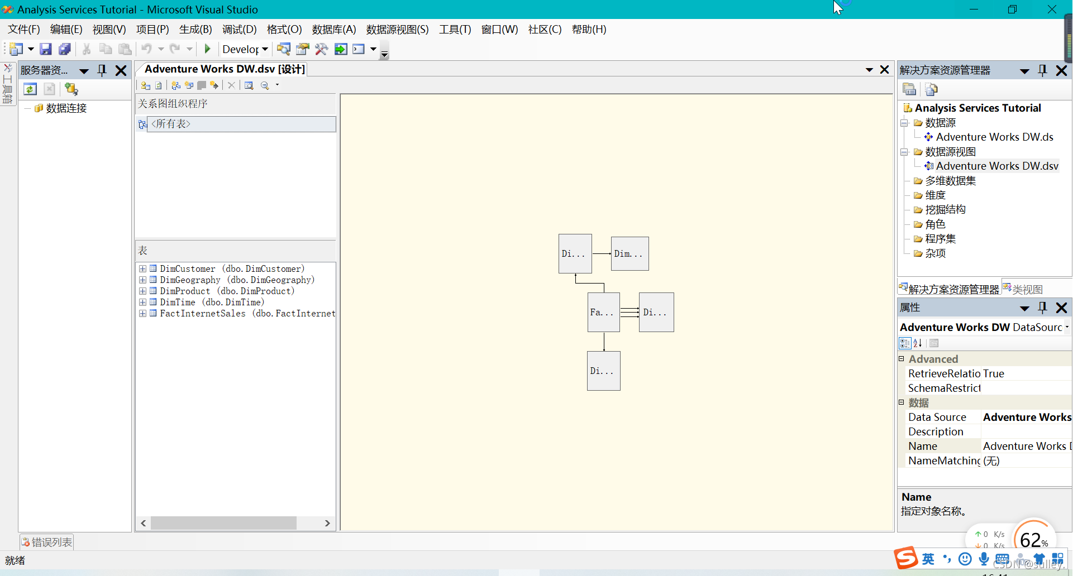1073x576 pixels.
Task: Click the Find Table icon
Action: click(249, 85)
